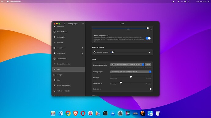Click the Aplicativos grid icon
The width and height of the screenshot is (211, 118).
tap(54, 48)
